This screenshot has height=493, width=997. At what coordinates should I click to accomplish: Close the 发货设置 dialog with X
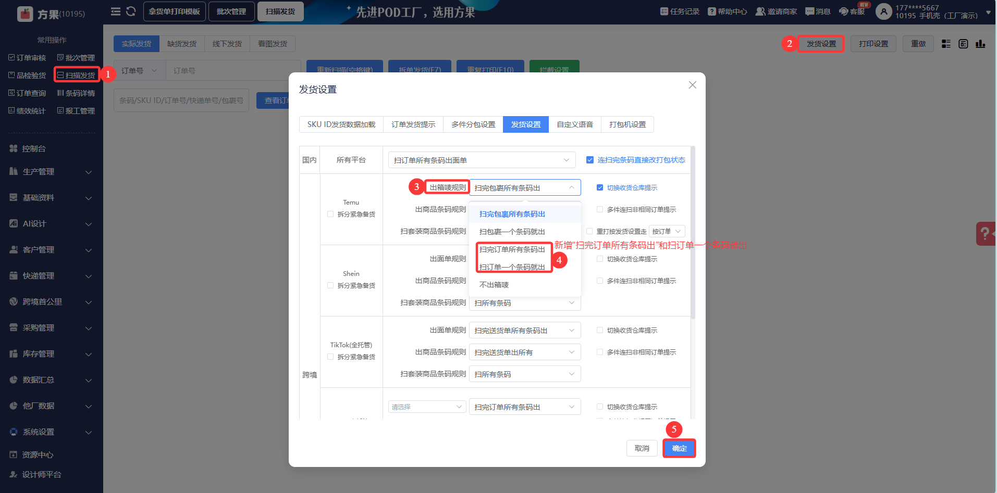coord(692,85)
